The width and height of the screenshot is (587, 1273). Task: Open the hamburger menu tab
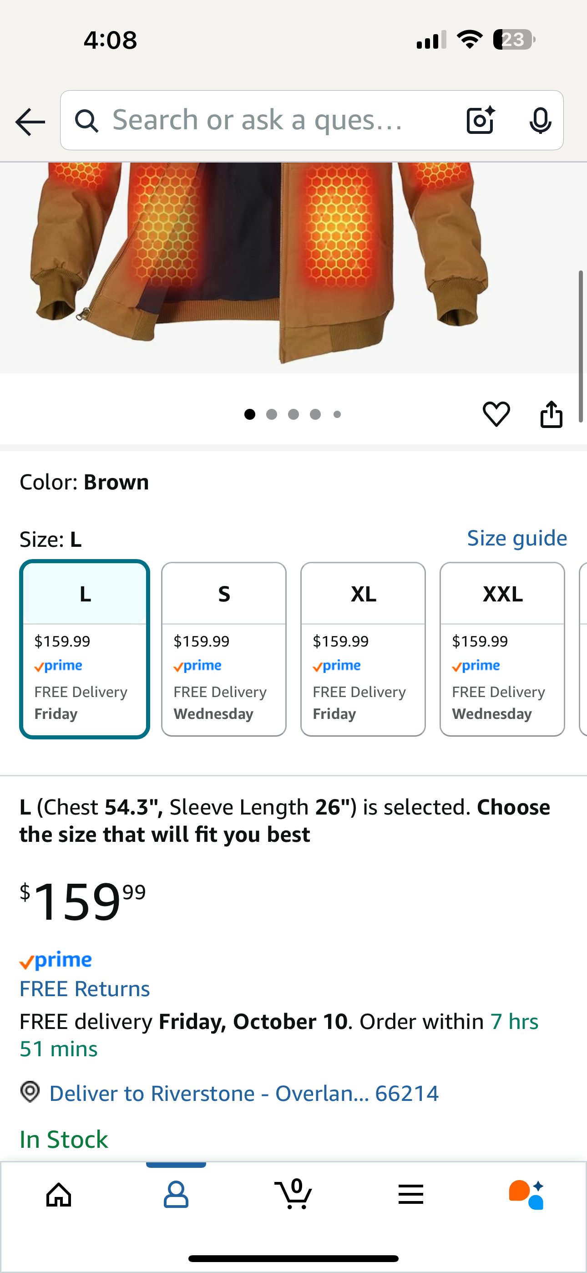410,1195
